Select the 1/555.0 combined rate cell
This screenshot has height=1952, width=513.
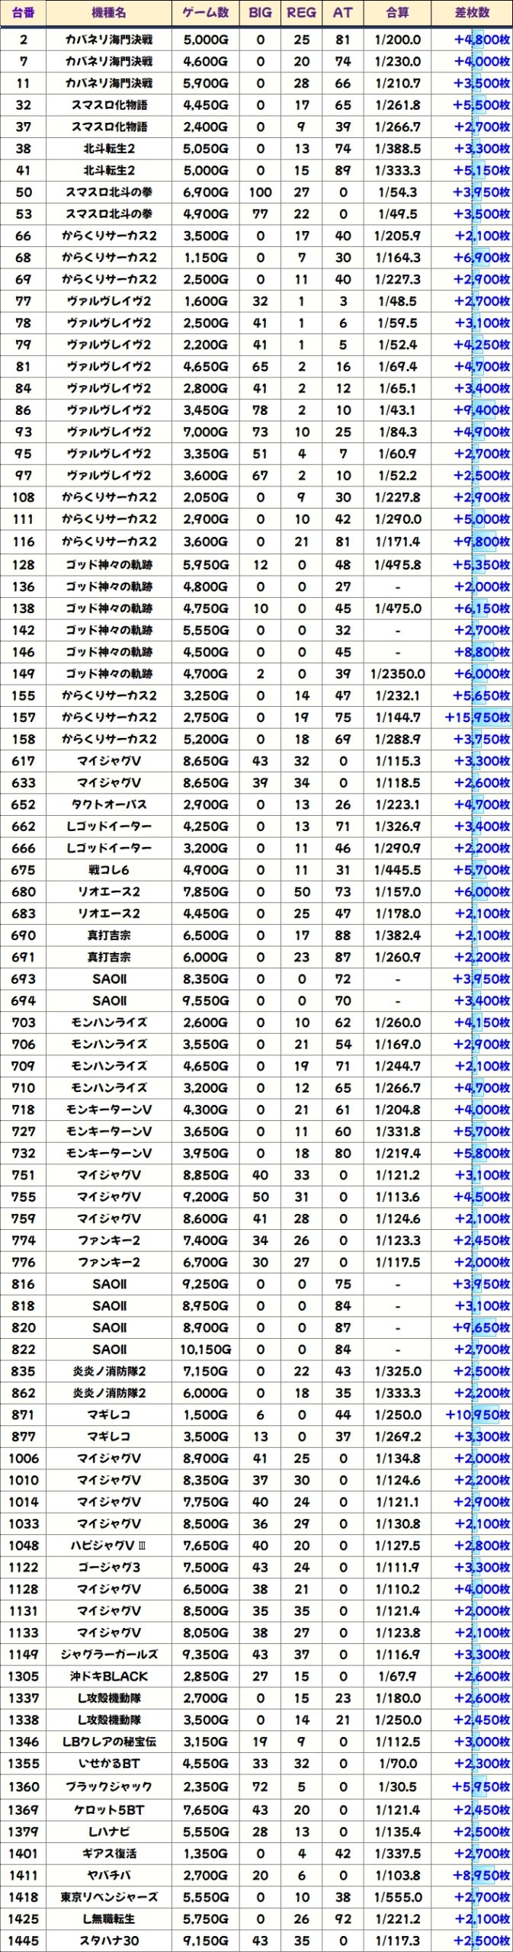(x=398, y=1897)
